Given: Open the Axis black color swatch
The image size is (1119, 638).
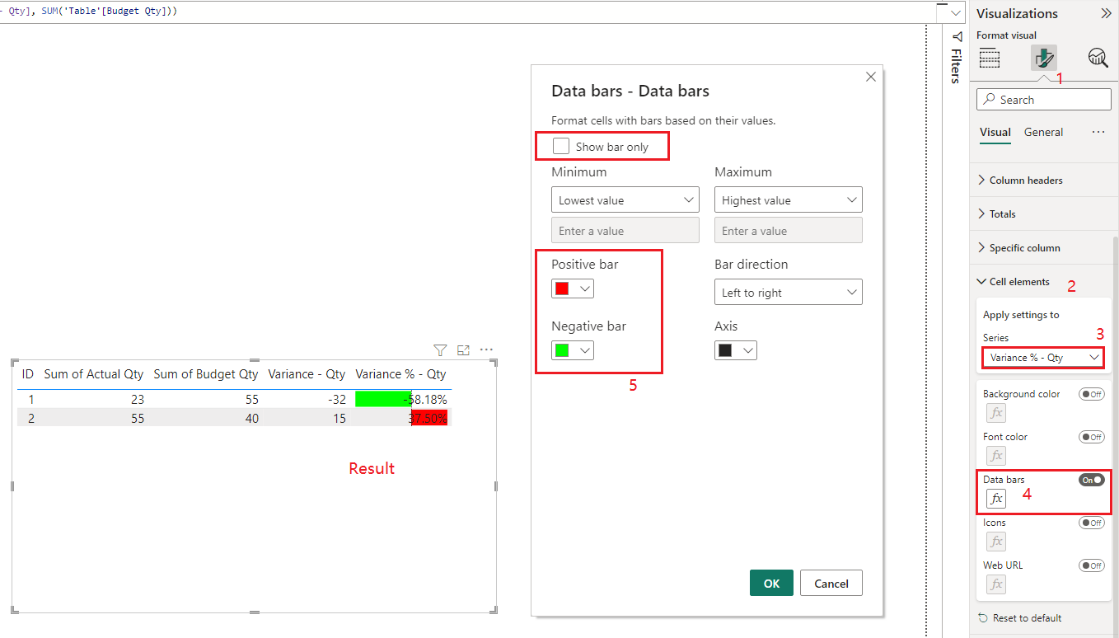Looking at the screenshot, I should (x=736, y=350).
